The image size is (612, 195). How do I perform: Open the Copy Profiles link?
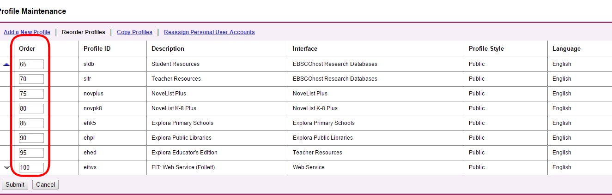pos(134,32)
